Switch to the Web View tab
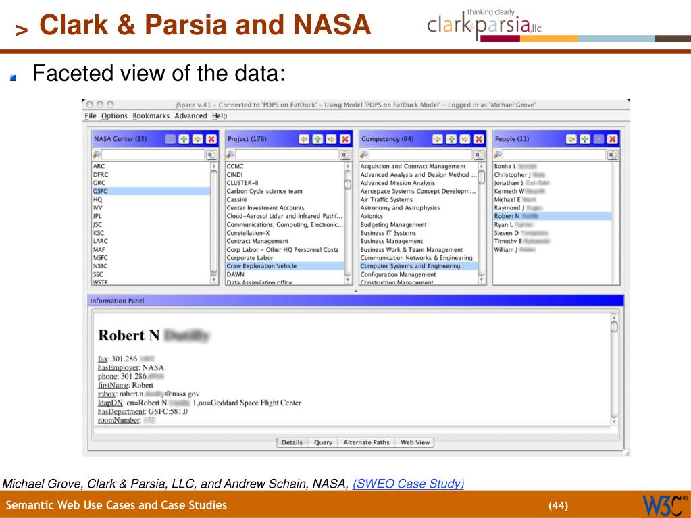 pyautogui.click(x=415, y=442)
